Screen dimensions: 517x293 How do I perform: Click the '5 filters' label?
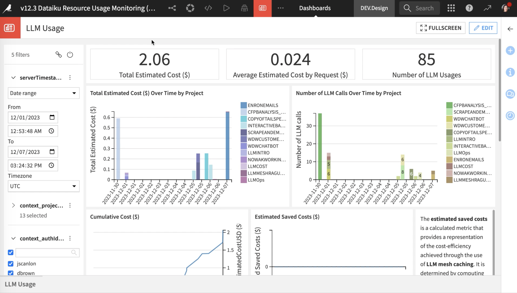tap(20, 55)
